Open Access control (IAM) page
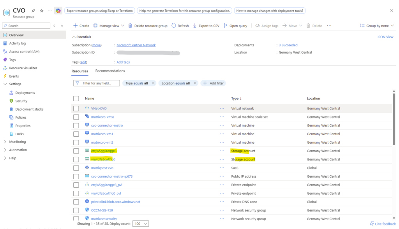 tap(24, 51)
